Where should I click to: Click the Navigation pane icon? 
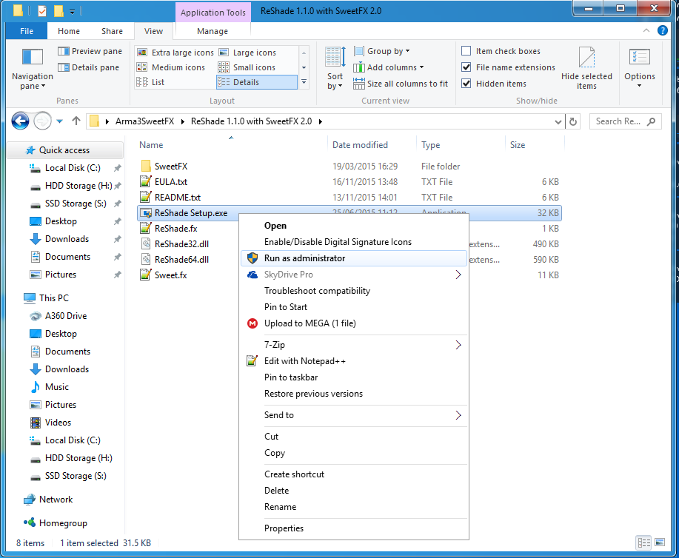33,58
